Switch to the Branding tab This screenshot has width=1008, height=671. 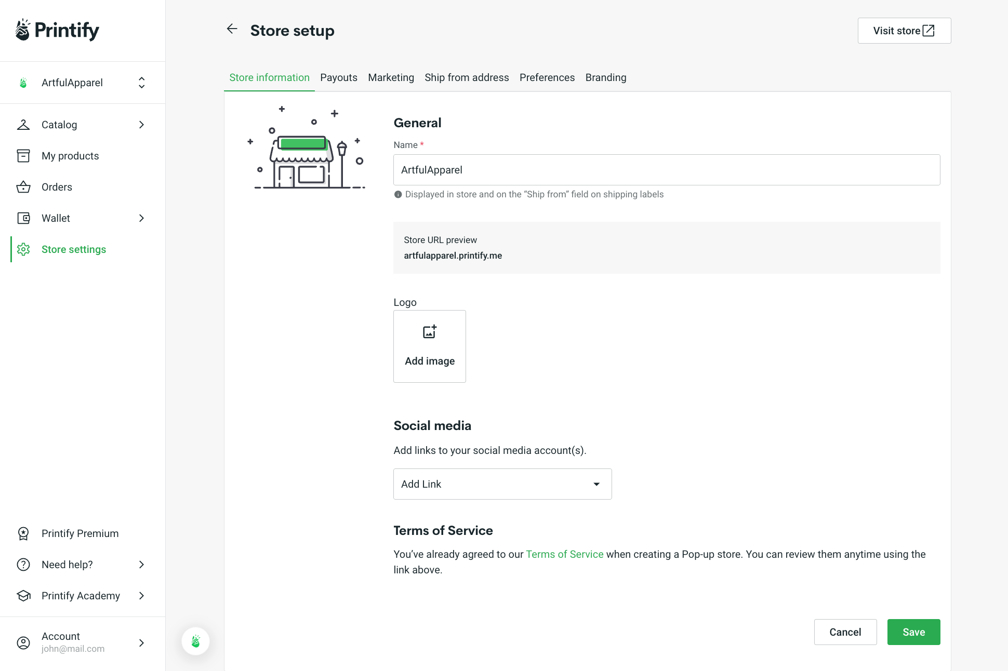pos(605,78)
